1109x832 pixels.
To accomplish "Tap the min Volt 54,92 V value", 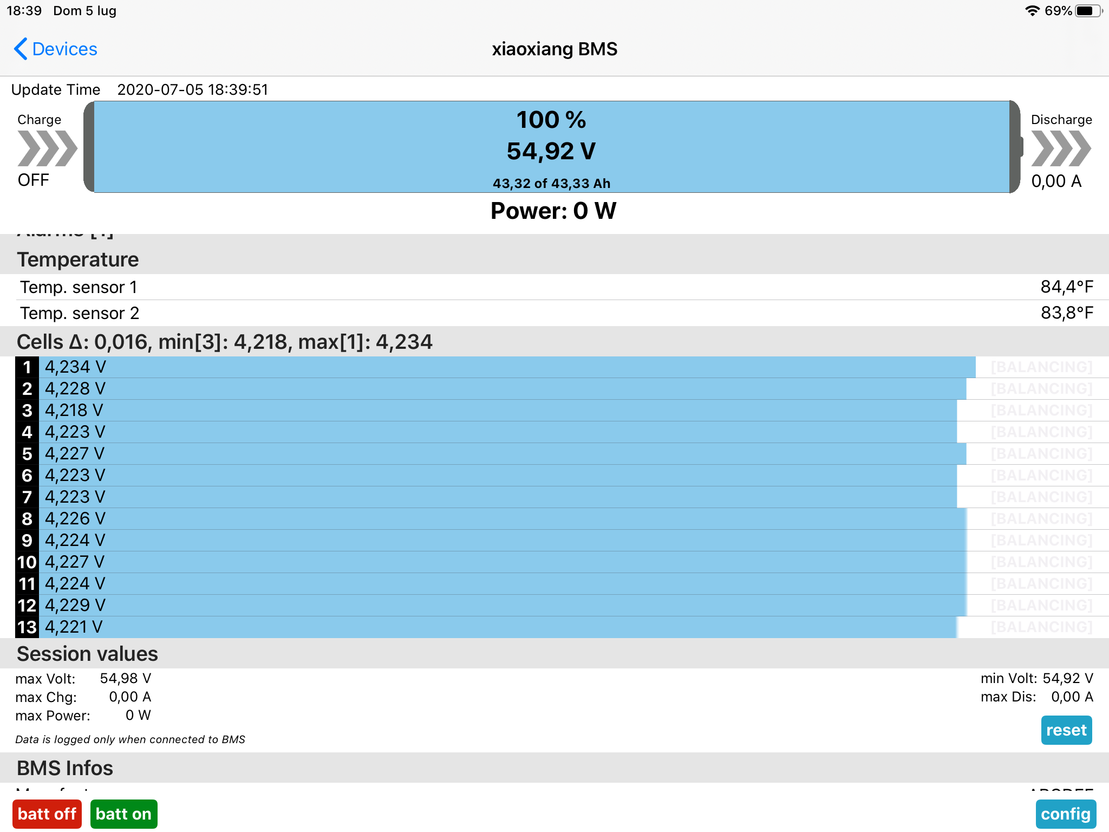I will click(x=1068, y=678).
